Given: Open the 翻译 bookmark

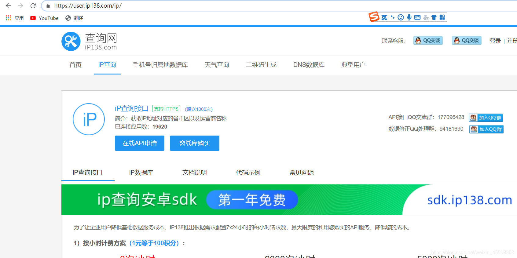Looking at the screenshot, I should point(74,18).
